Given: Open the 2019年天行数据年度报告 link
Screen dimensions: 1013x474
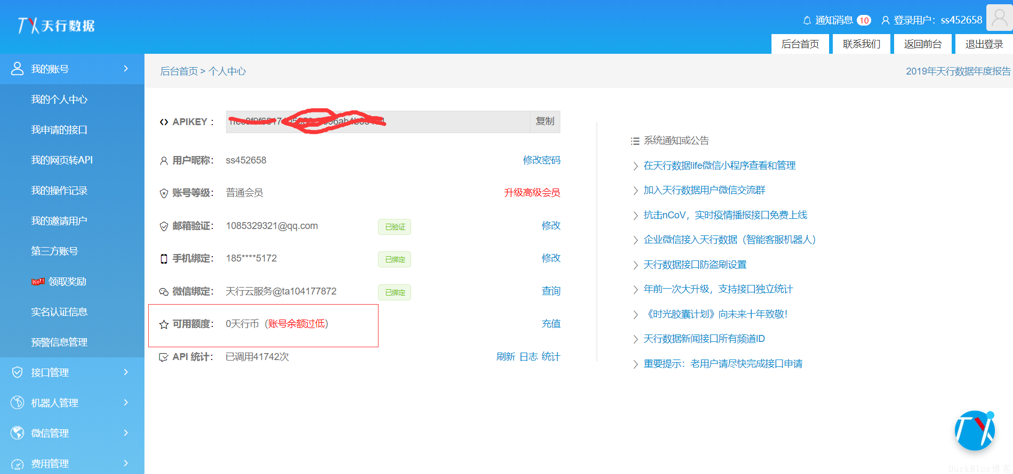Looking at the screenshot, I should point(958,71).
